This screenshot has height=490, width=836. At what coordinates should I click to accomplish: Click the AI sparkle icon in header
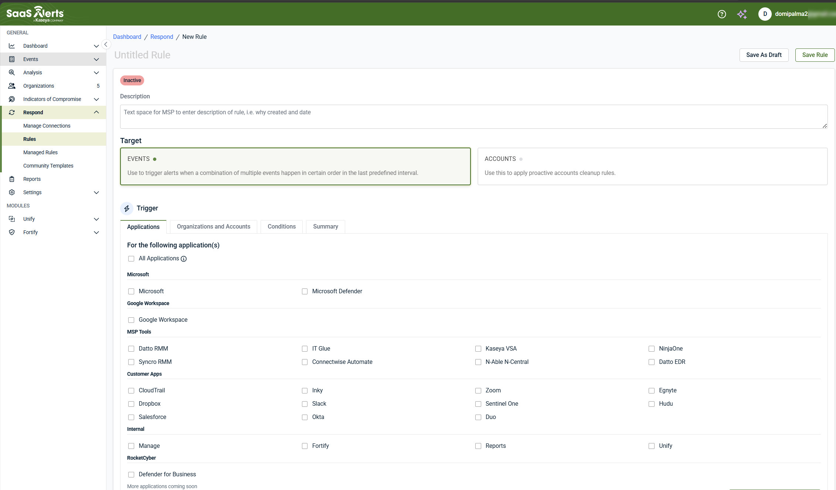(742, 14)
